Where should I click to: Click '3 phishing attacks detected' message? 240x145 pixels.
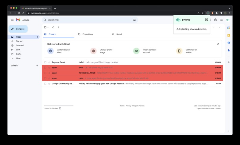192,29
